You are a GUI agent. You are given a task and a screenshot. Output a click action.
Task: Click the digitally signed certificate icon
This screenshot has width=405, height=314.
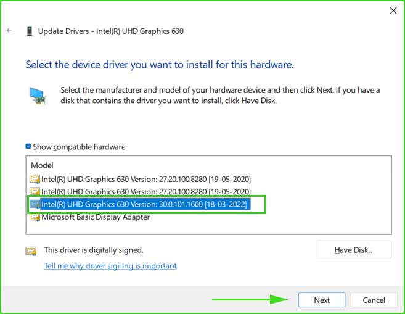[31, 250]
